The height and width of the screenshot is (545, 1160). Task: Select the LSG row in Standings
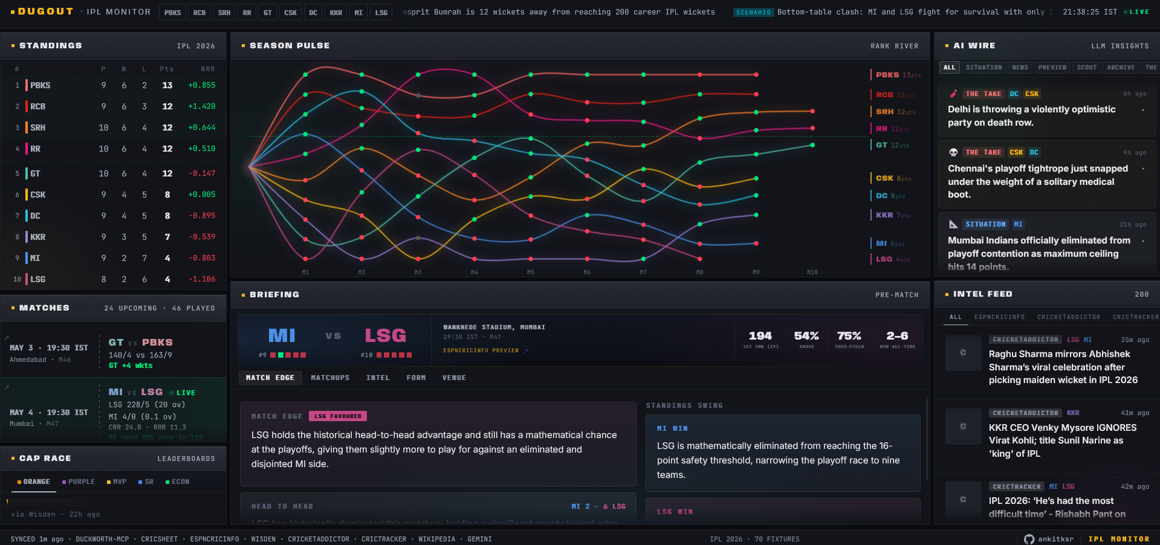tap(114, 279)
